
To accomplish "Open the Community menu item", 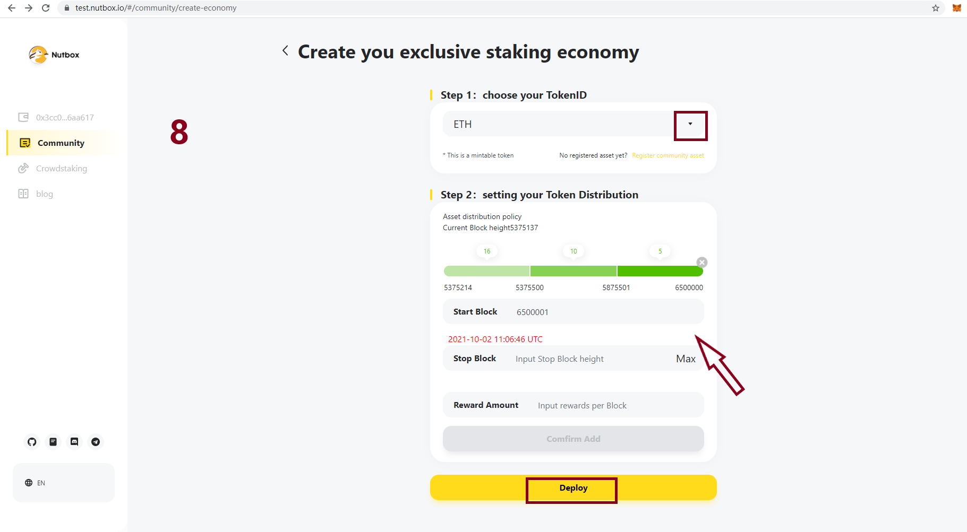I will [x=61, y=143].
